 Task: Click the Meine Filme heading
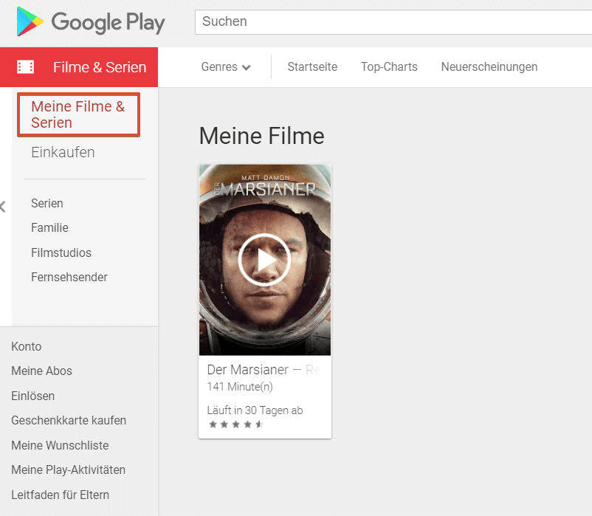(261, 136)
